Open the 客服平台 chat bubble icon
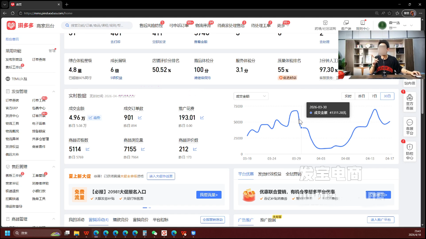Screen dimensions: 426x239 [x=409, y=122]
